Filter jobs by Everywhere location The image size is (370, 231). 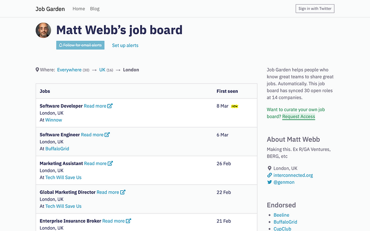click(69, 70)
